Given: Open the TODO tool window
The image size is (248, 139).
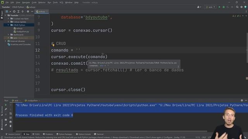Looking at the screenshot, I should (x=36, y=134).
